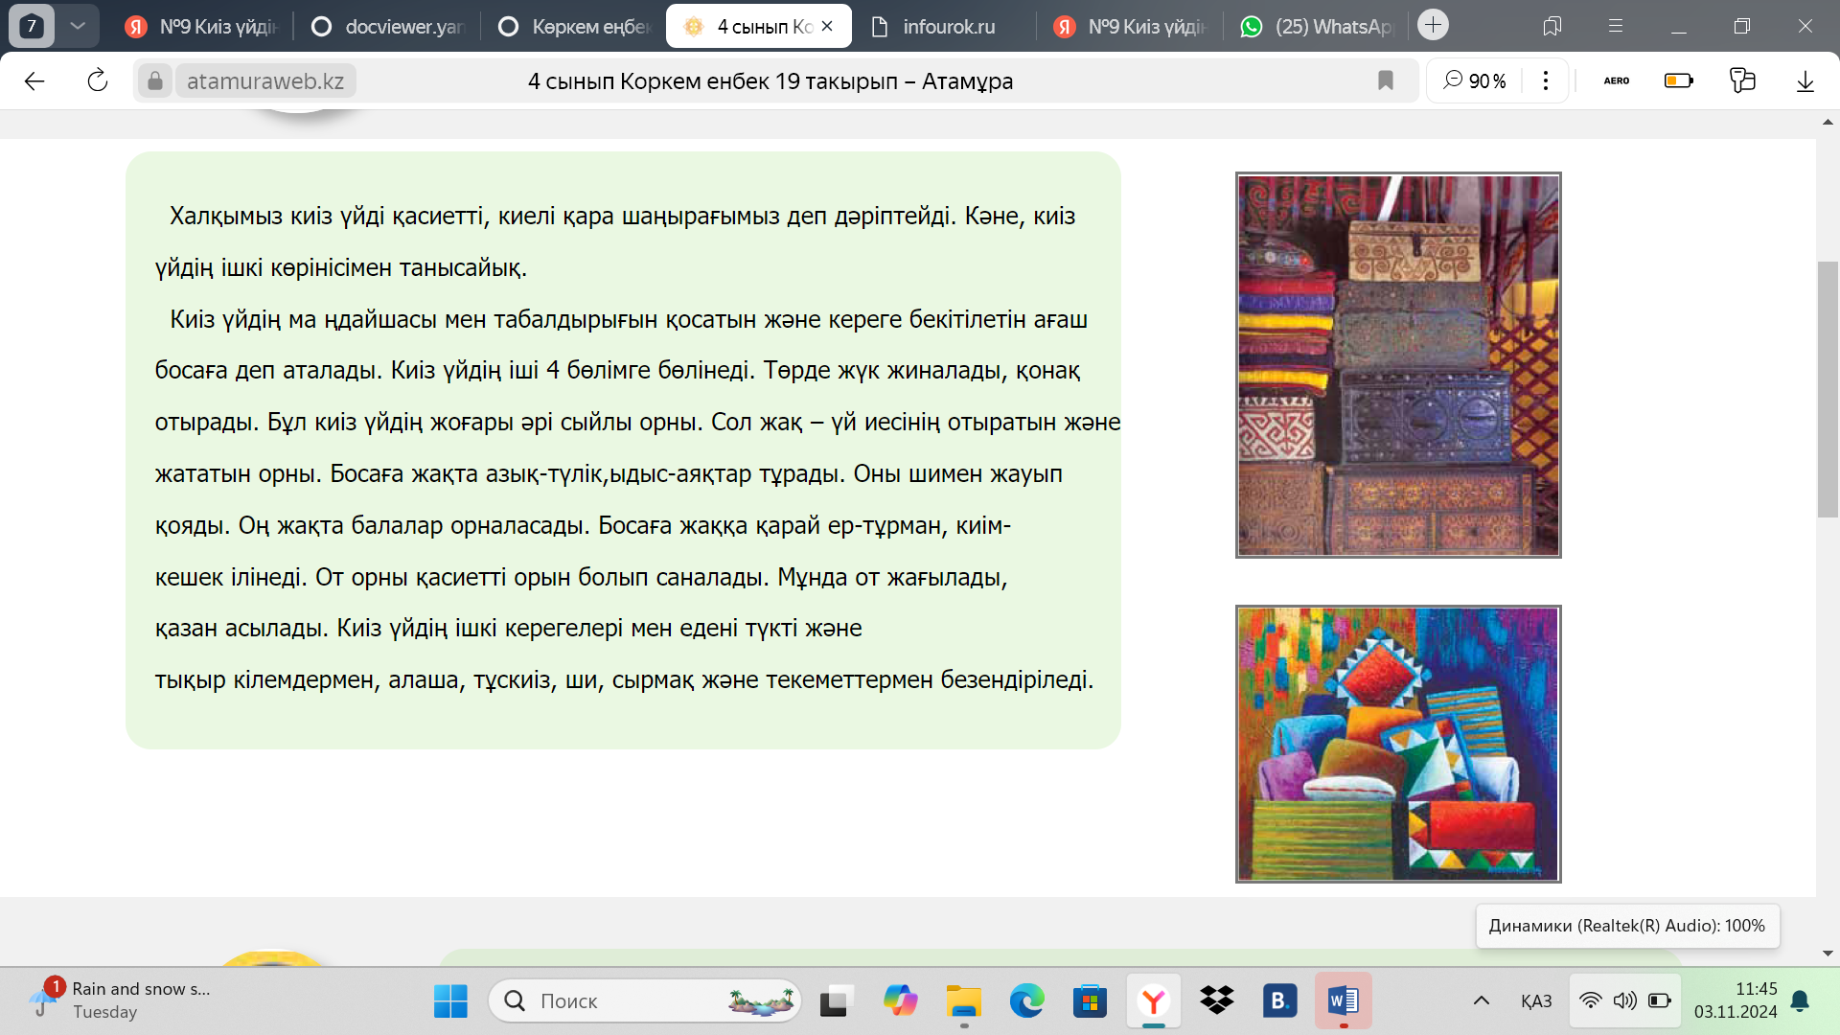The image size is (1840, 1035).
Task: Click the AERO extension icon
Action: click(1616, 80)
